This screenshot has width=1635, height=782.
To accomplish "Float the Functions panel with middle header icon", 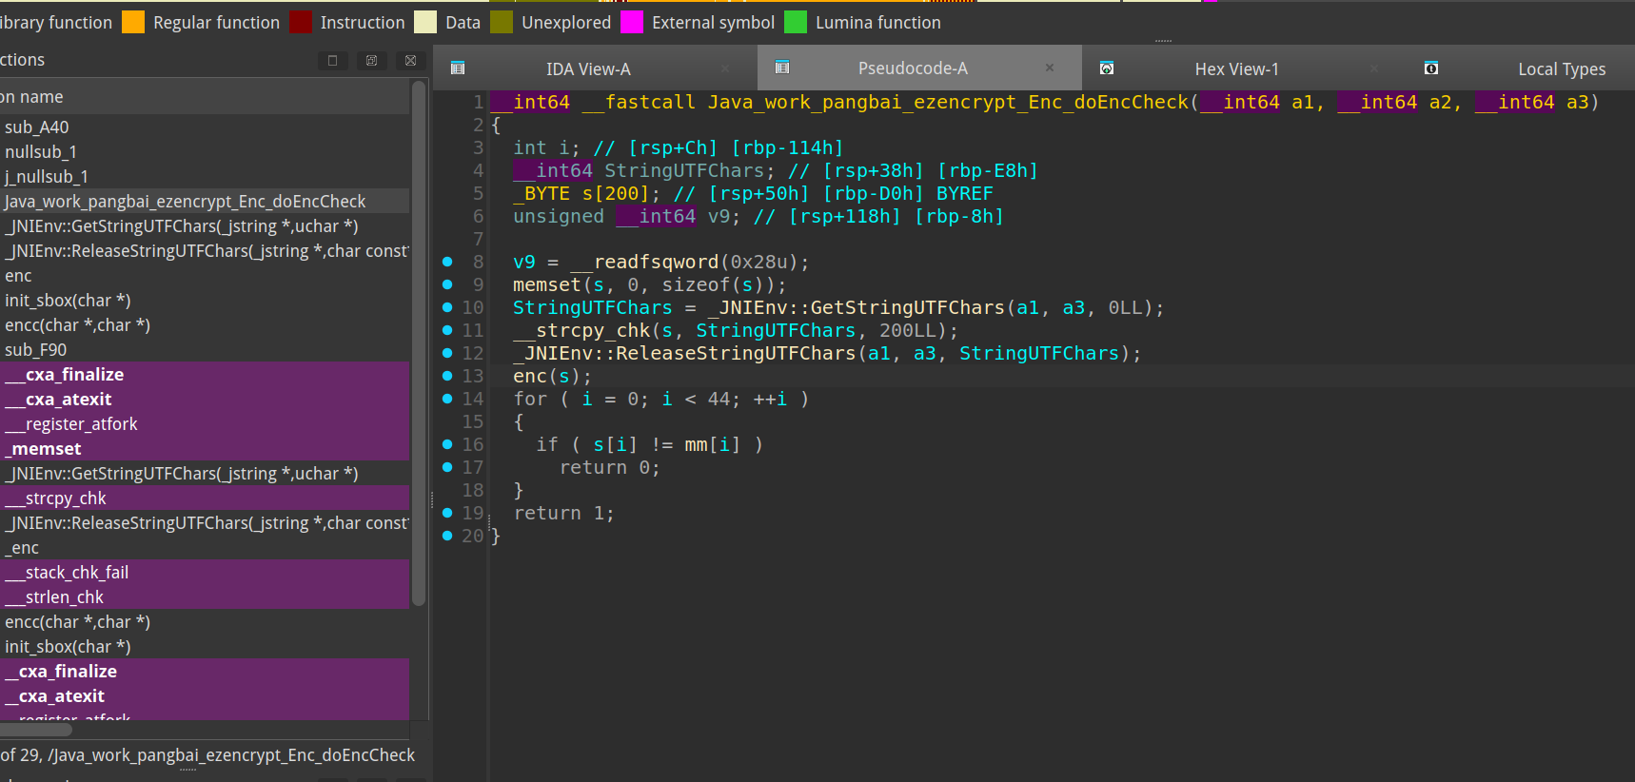I will click(371, 61).
